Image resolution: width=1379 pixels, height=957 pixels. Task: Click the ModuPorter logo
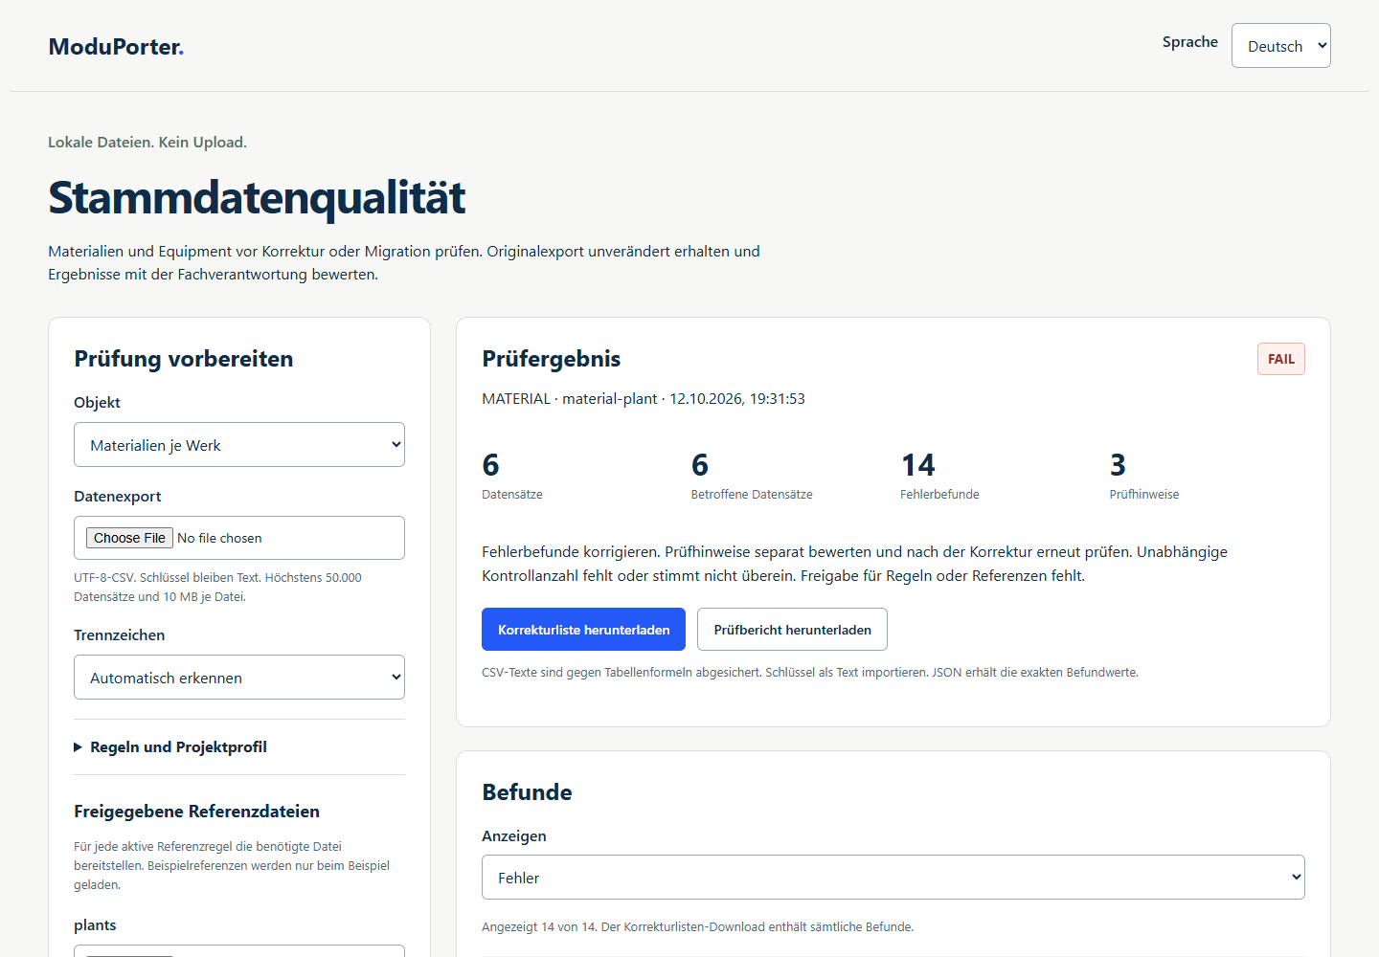pyautogui.click(x=116, y=47)
